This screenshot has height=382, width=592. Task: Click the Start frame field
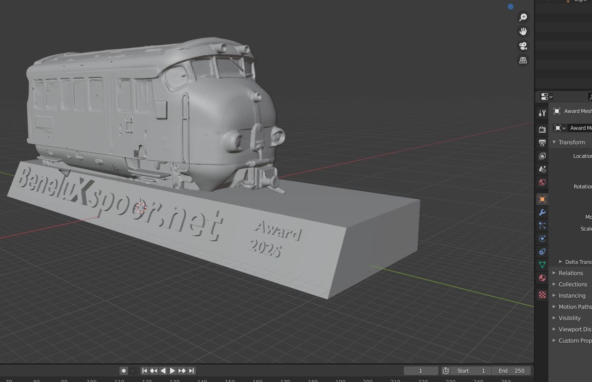click(x=471, y=371)
